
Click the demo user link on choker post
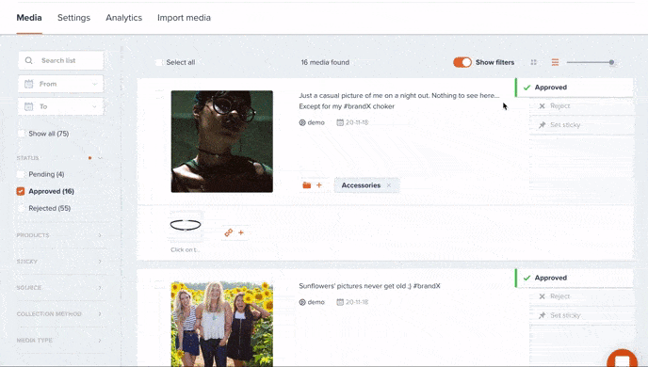312,122
